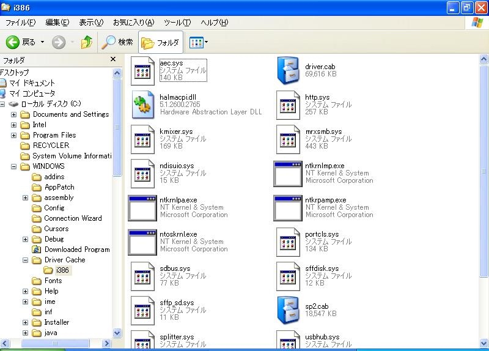Image resolution: width=489 pixels, height=351 pixels.
Task: Select the driver.cab cabinet file icon
Action: [287, 70]
